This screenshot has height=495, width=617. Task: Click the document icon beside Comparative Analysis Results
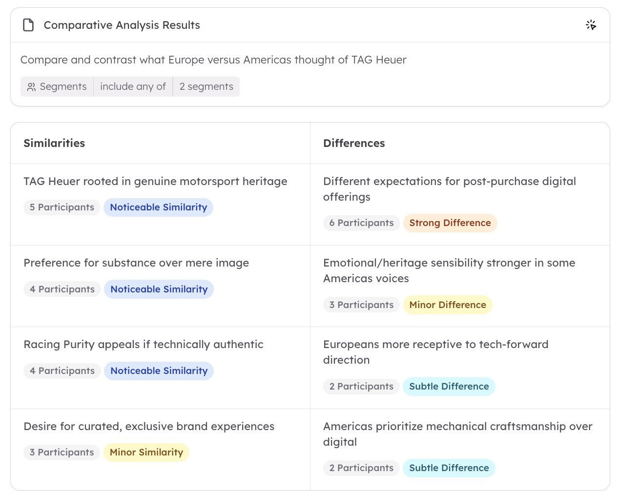pos(28,25)
